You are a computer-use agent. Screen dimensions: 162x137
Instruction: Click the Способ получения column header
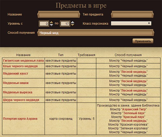point(128,55)
